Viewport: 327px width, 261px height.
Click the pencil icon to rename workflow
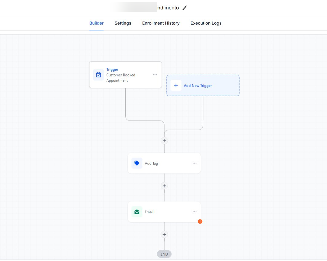[x=185, y=8]
